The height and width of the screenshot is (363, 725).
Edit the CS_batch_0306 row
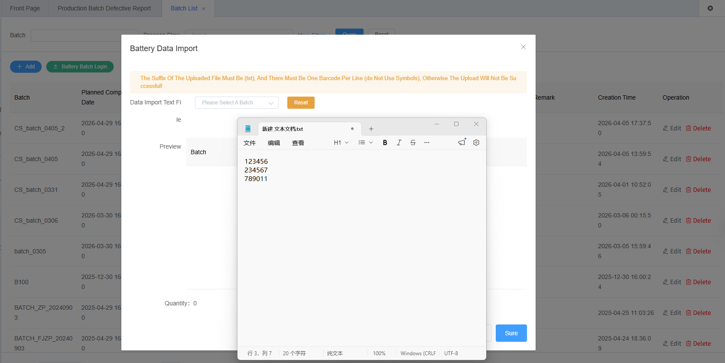(672, 220)
